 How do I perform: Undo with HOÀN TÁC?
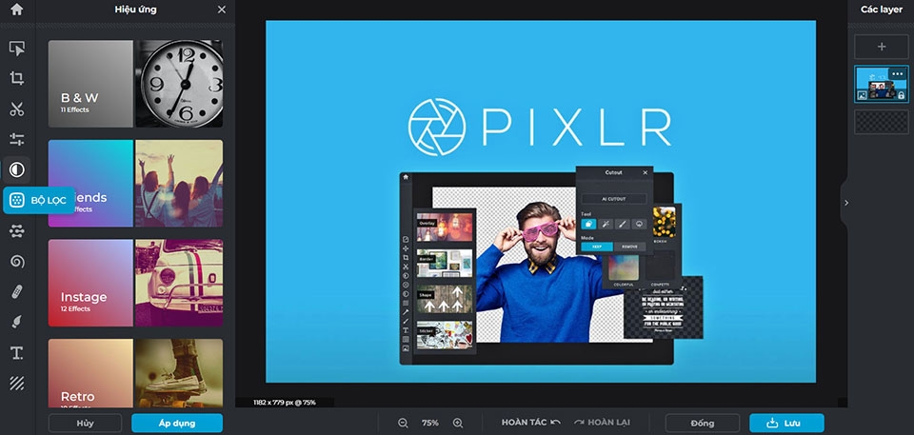[x=530, y=423]
